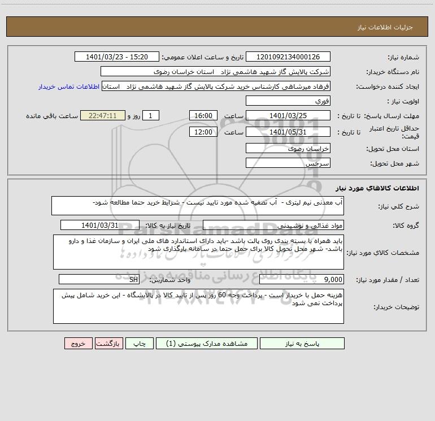The width and height of the screenshot is (435, 421).
Task: Click the ایجاد کننده درخواست field
Action: click(x=216, y=86)
